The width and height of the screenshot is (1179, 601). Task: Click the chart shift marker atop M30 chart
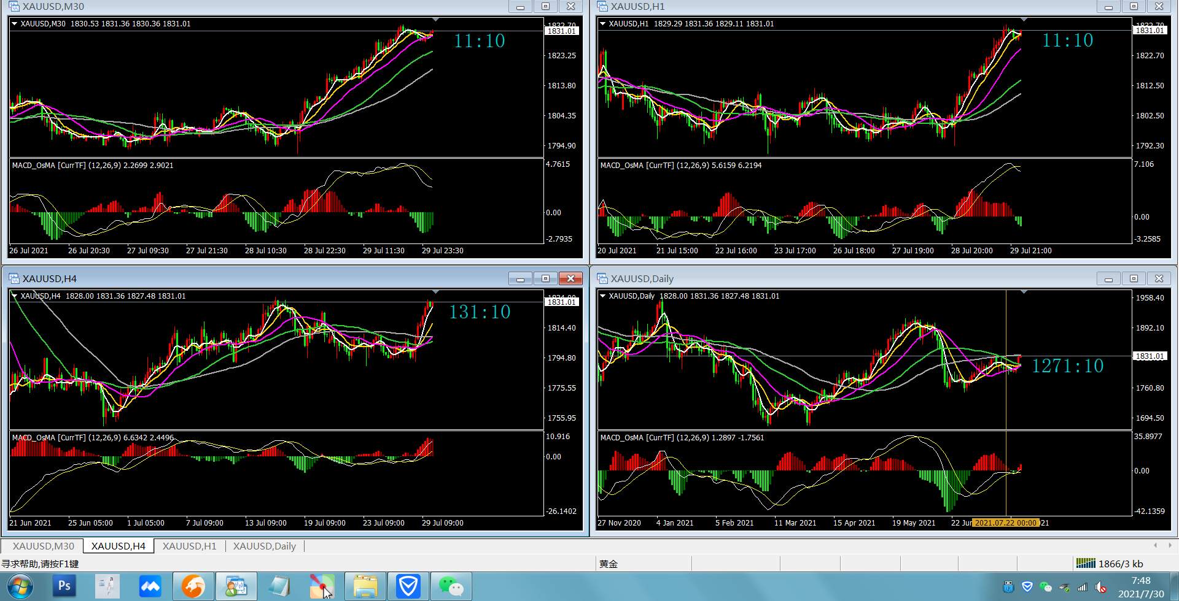435,20
